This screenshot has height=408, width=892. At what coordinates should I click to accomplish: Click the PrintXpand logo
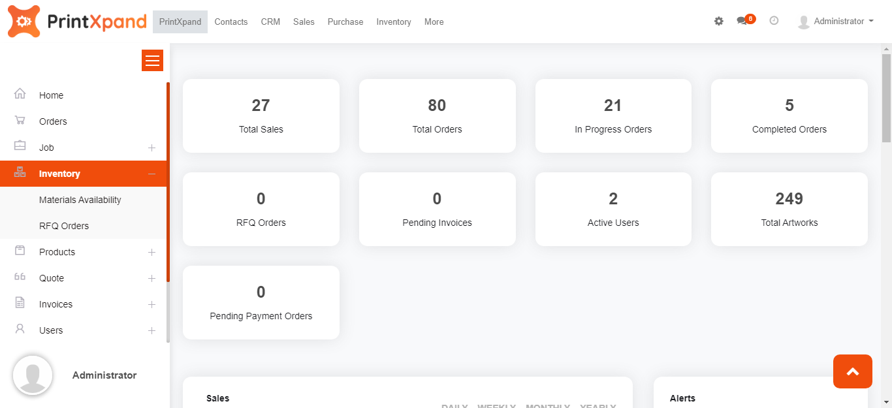coord(77,22)
